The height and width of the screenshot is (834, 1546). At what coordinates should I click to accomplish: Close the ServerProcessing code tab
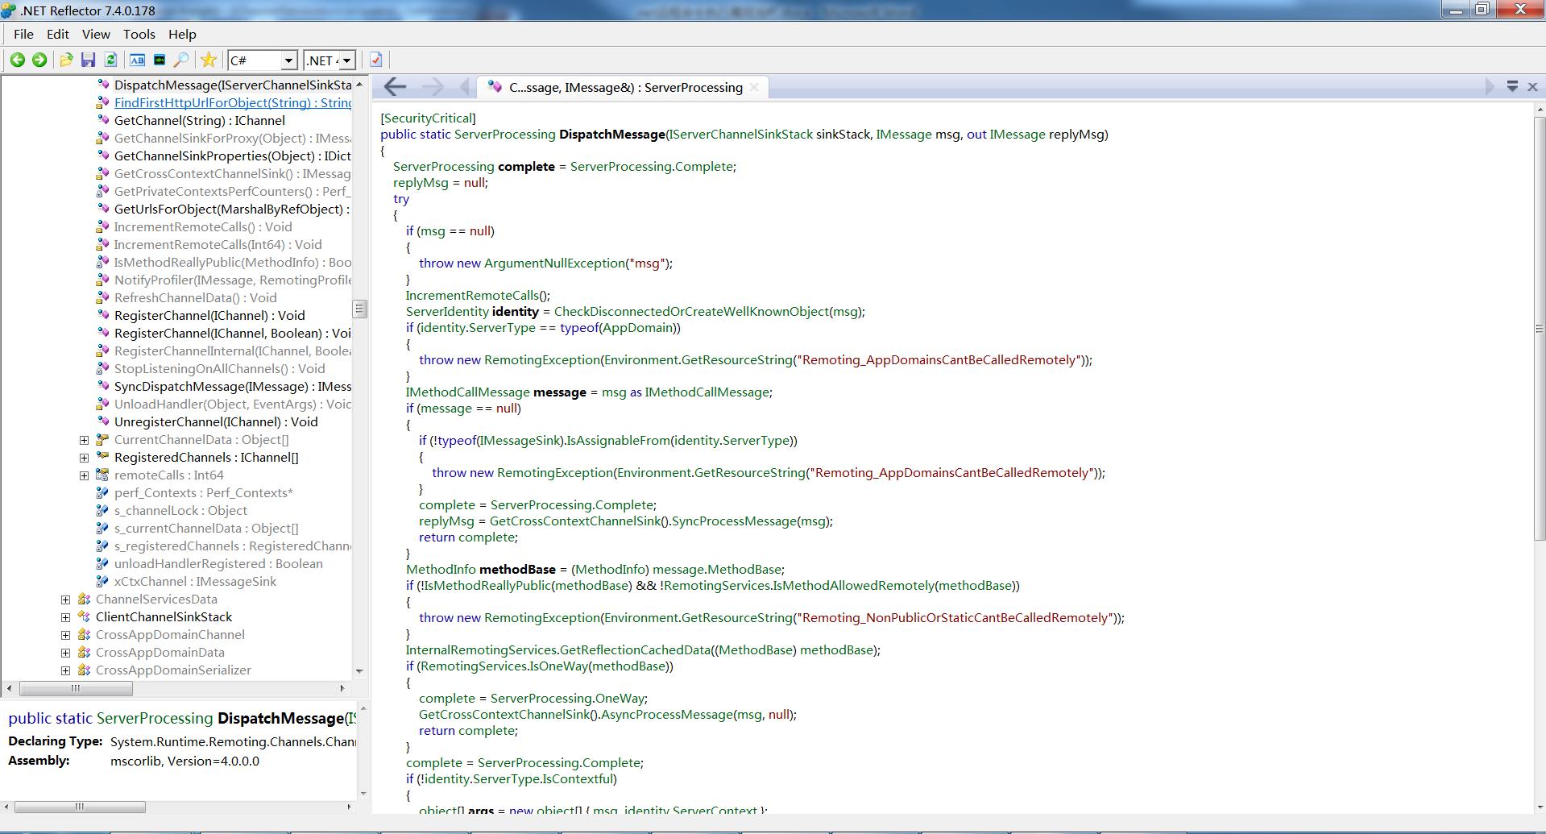[754, 88]
